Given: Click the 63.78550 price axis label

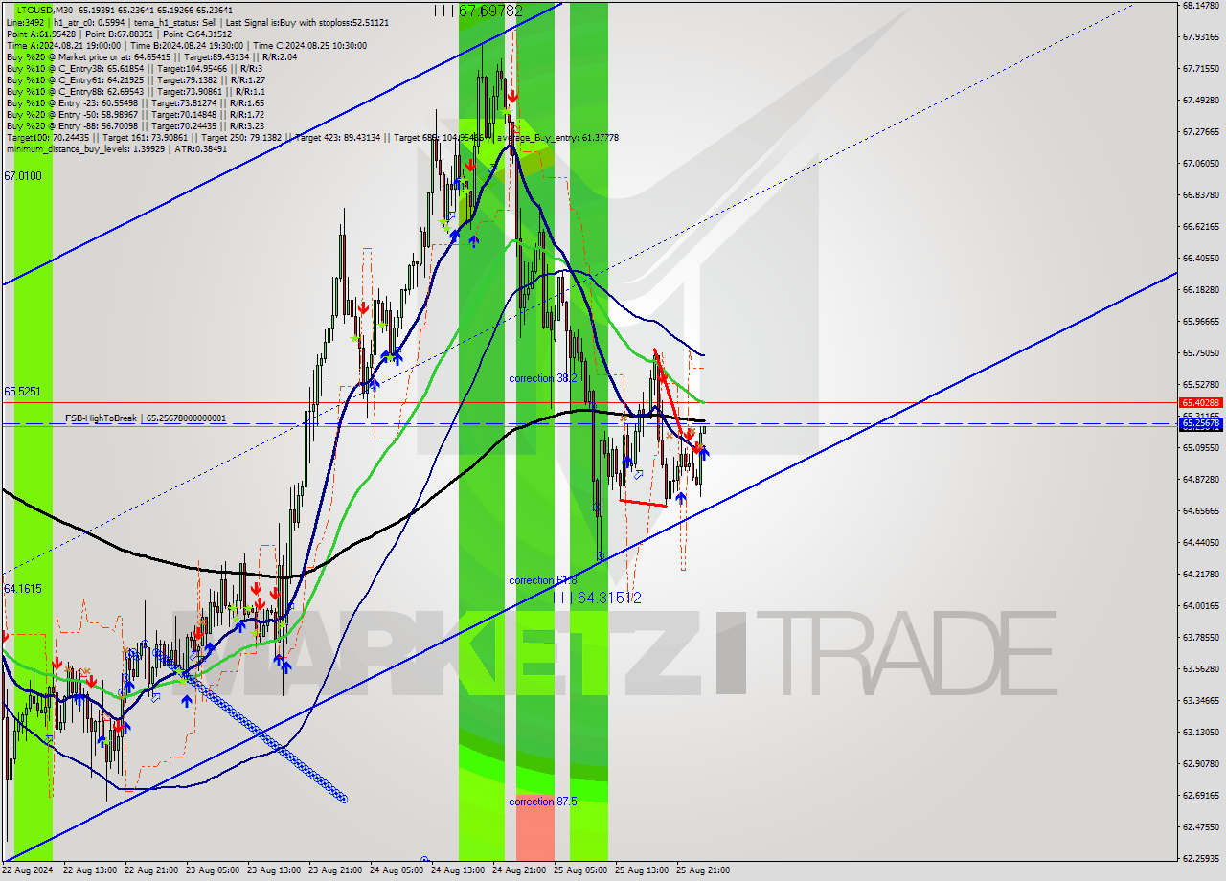Looking at the screenshot, I should coord(1201,637).
